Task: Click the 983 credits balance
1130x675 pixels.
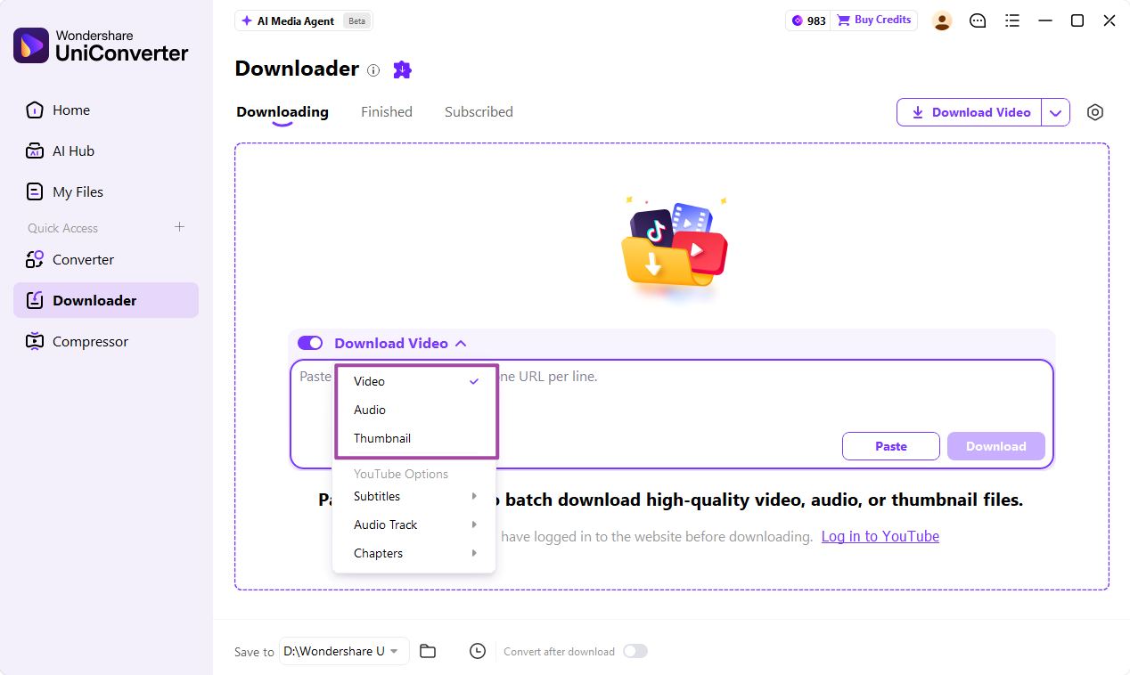Action: point(808,20)
